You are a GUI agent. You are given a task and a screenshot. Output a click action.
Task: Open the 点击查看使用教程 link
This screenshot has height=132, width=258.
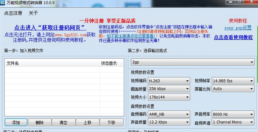(x=233, y=37)
